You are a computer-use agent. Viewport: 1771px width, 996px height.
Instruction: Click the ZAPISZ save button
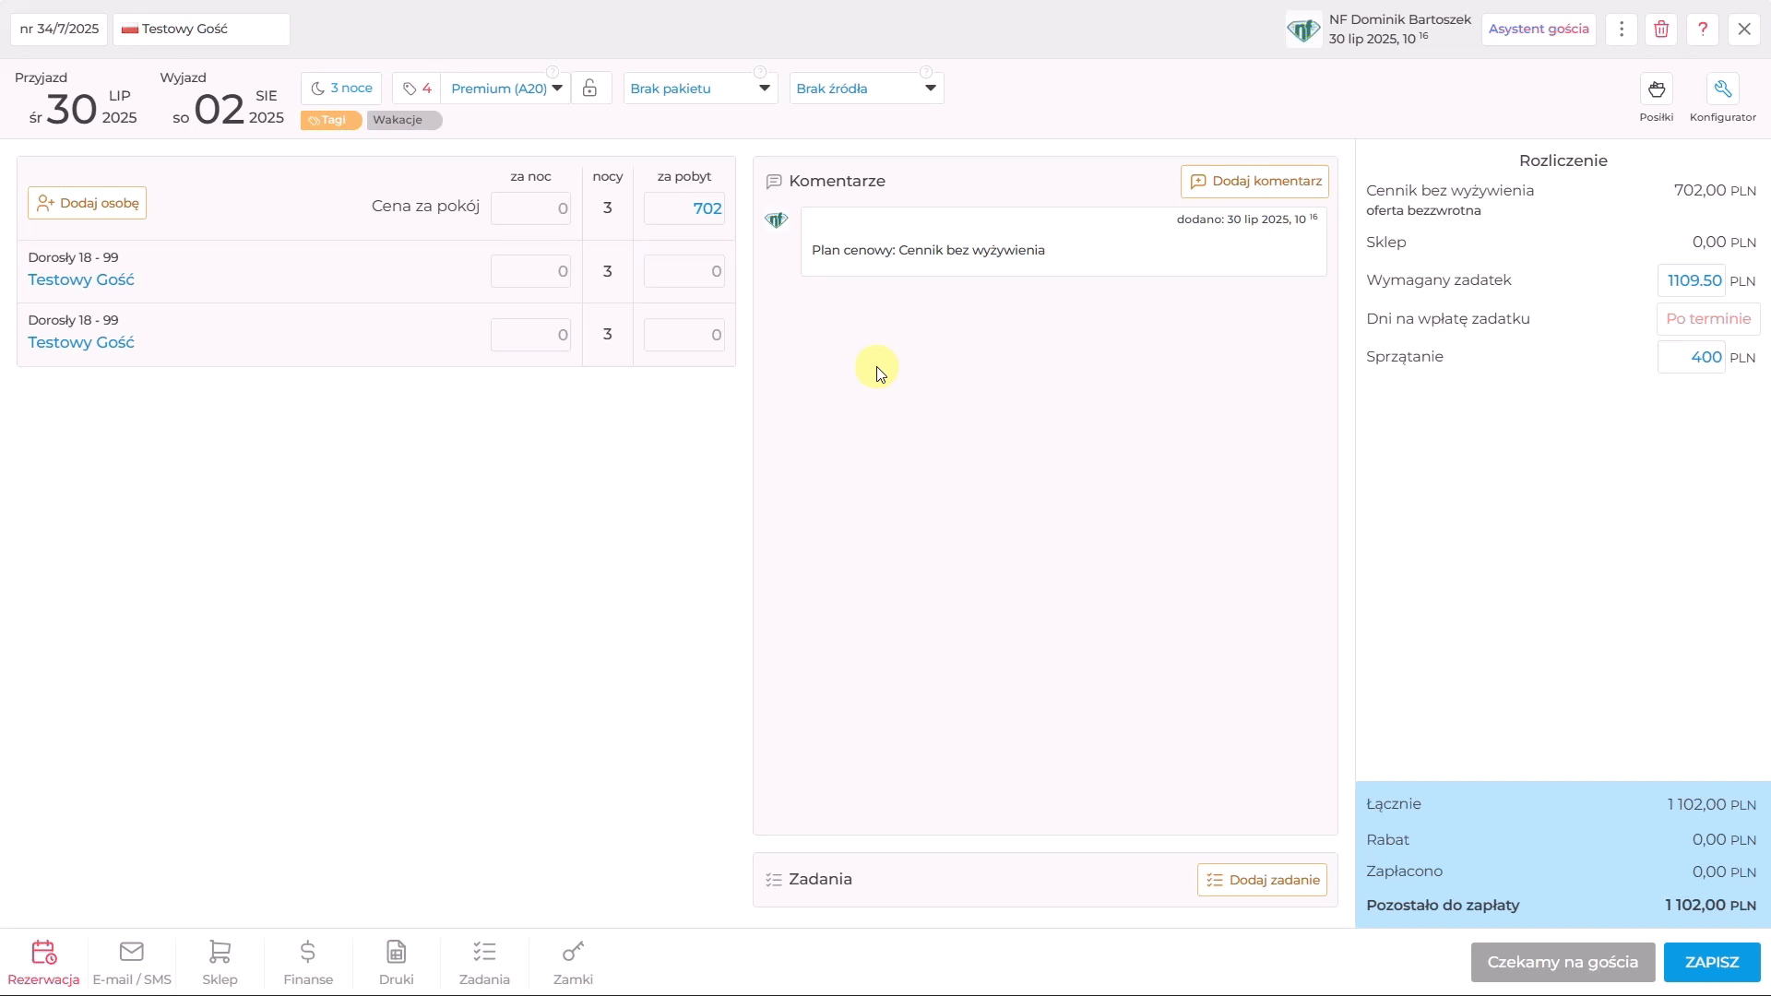tap(1712, 962)
